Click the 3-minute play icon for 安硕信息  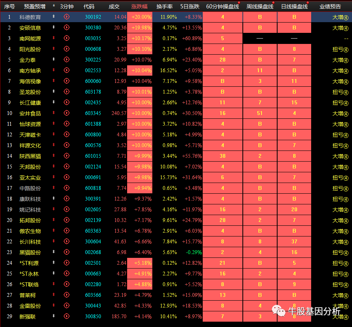[x=66, y=28]
